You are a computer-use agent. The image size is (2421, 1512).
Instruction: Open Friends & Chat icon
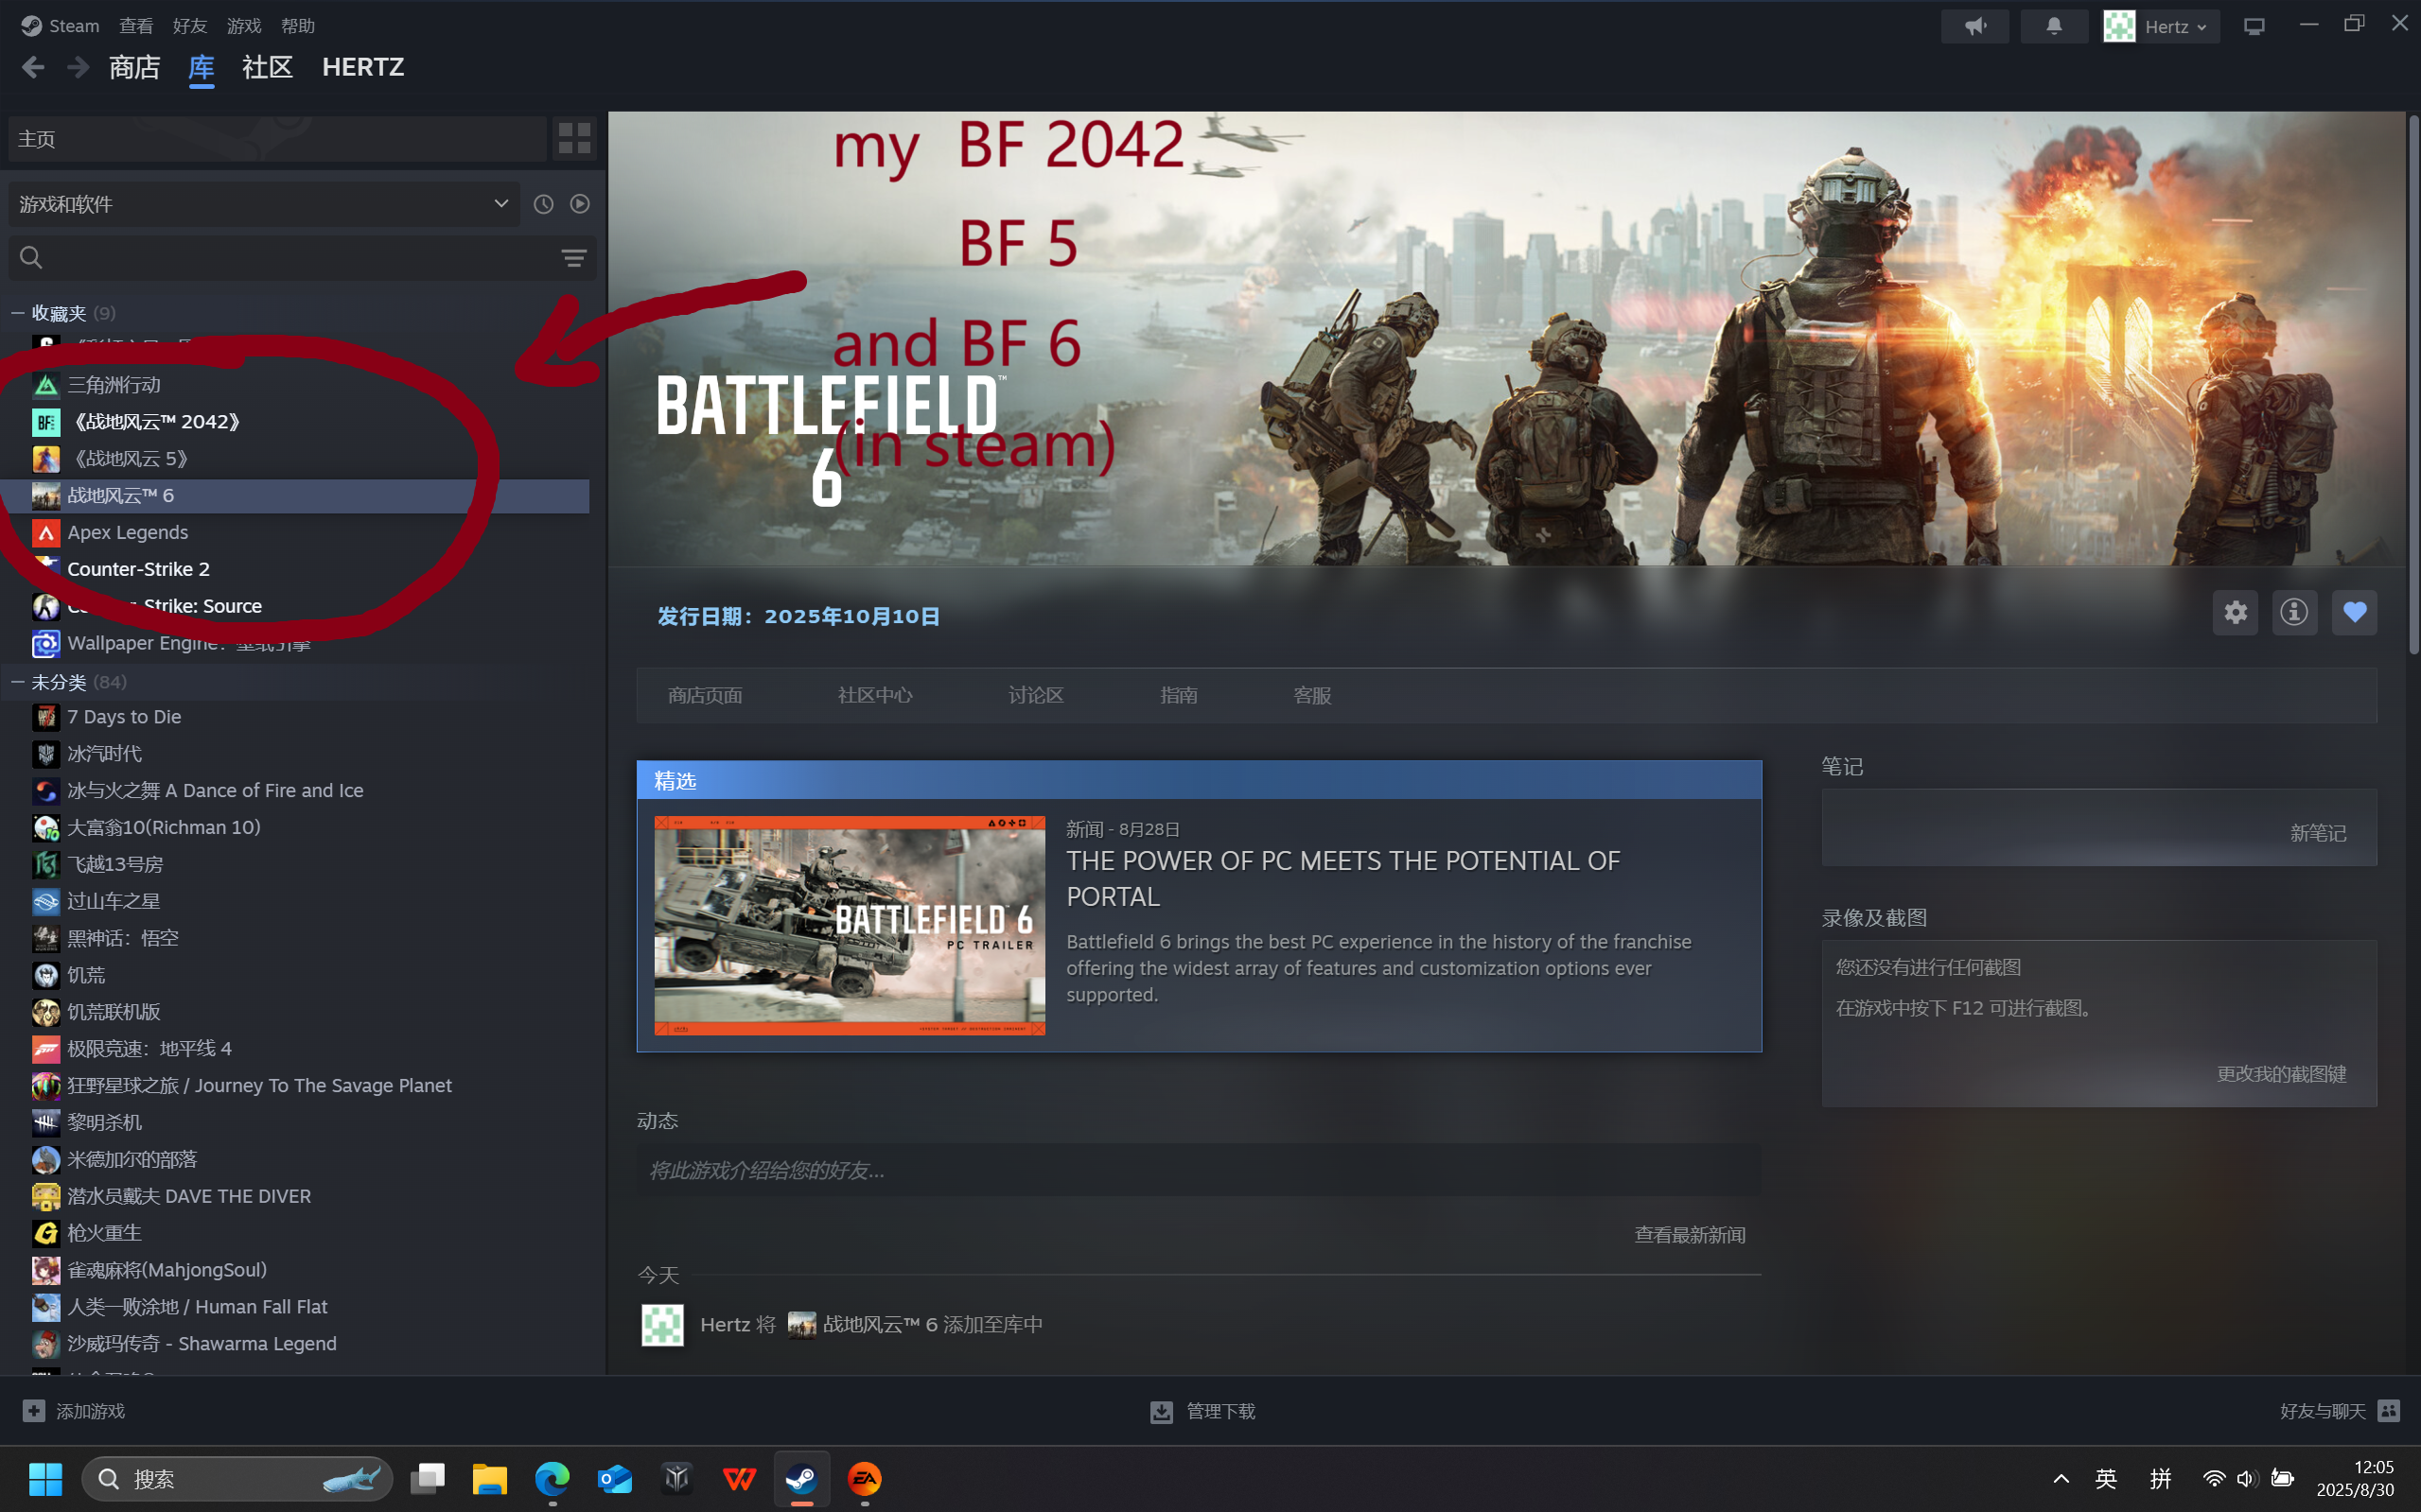click(2388, 1410)
